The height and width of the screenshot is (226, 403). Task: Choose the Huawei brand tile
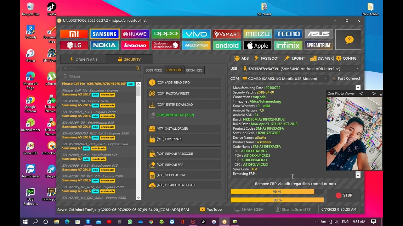tap(135, 34)
